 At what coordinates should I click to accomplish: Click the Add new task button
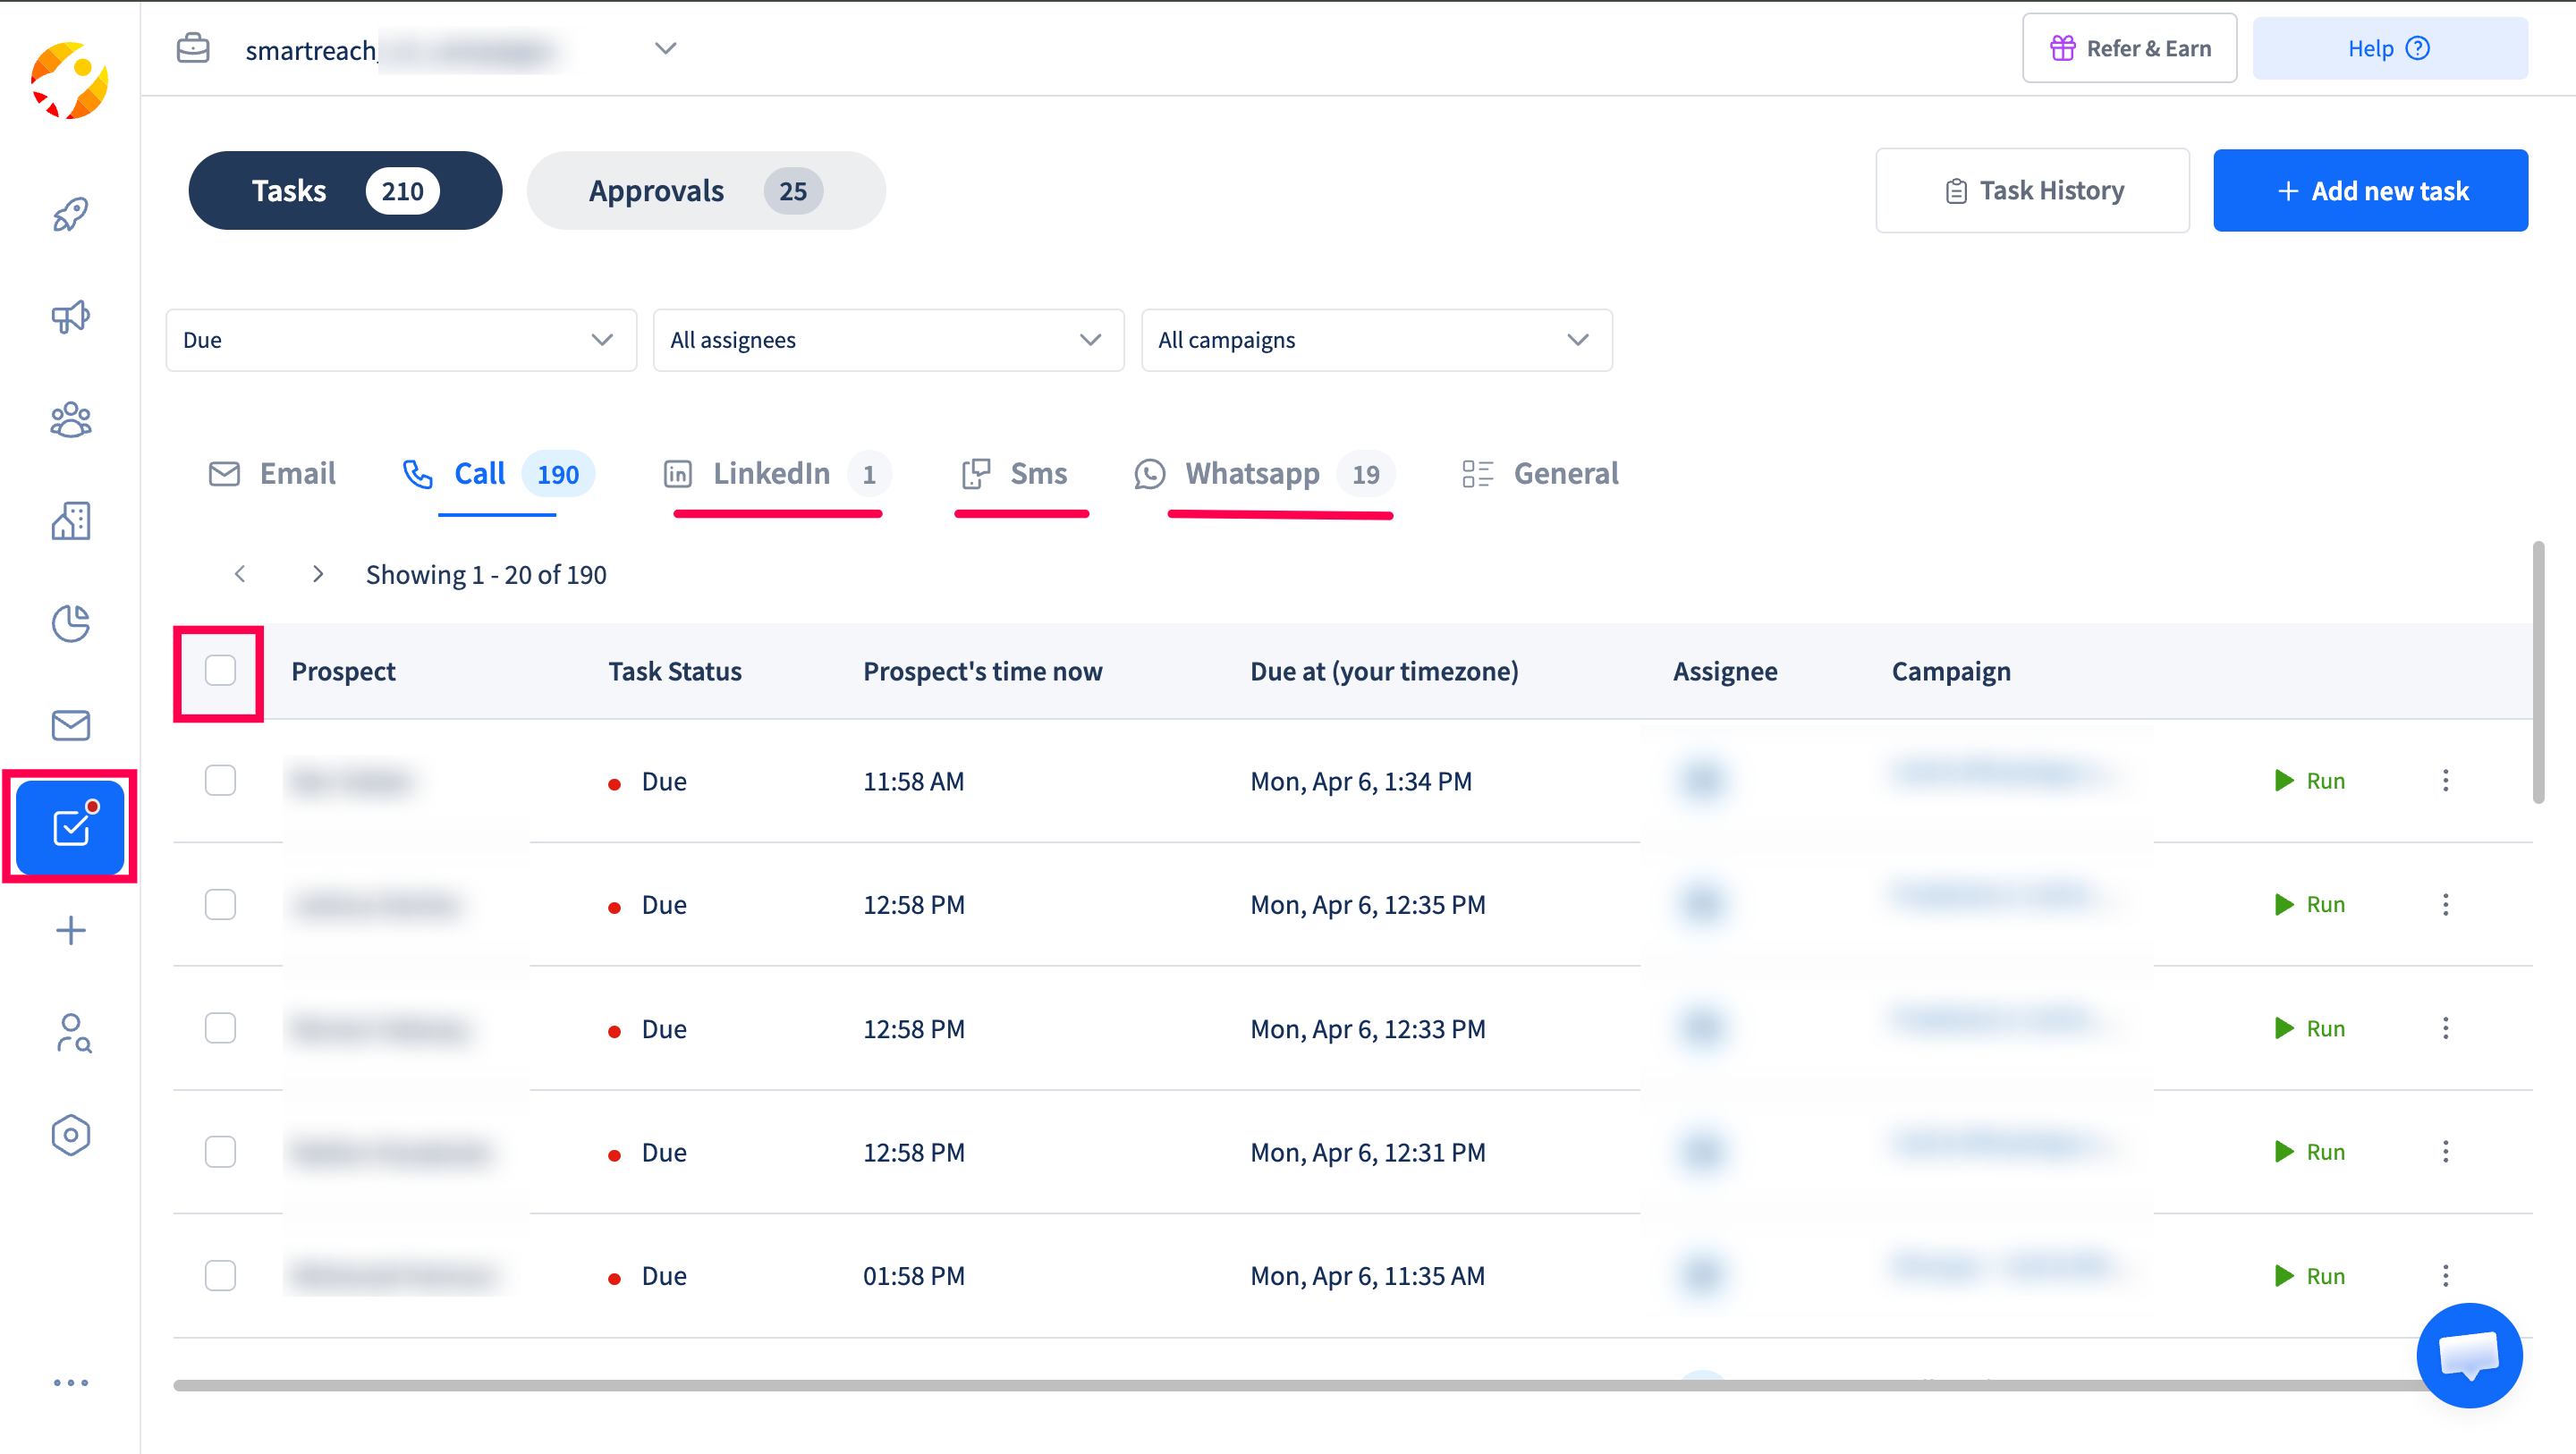2369,191
